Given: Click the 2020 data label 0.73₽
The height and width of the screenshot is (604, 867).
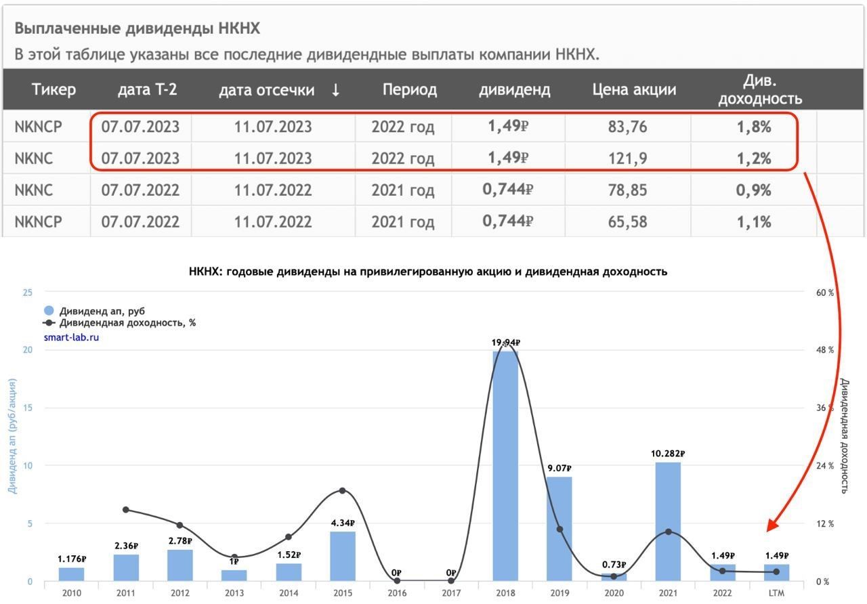Looking at the screenshot, I should tap(614, 565).
